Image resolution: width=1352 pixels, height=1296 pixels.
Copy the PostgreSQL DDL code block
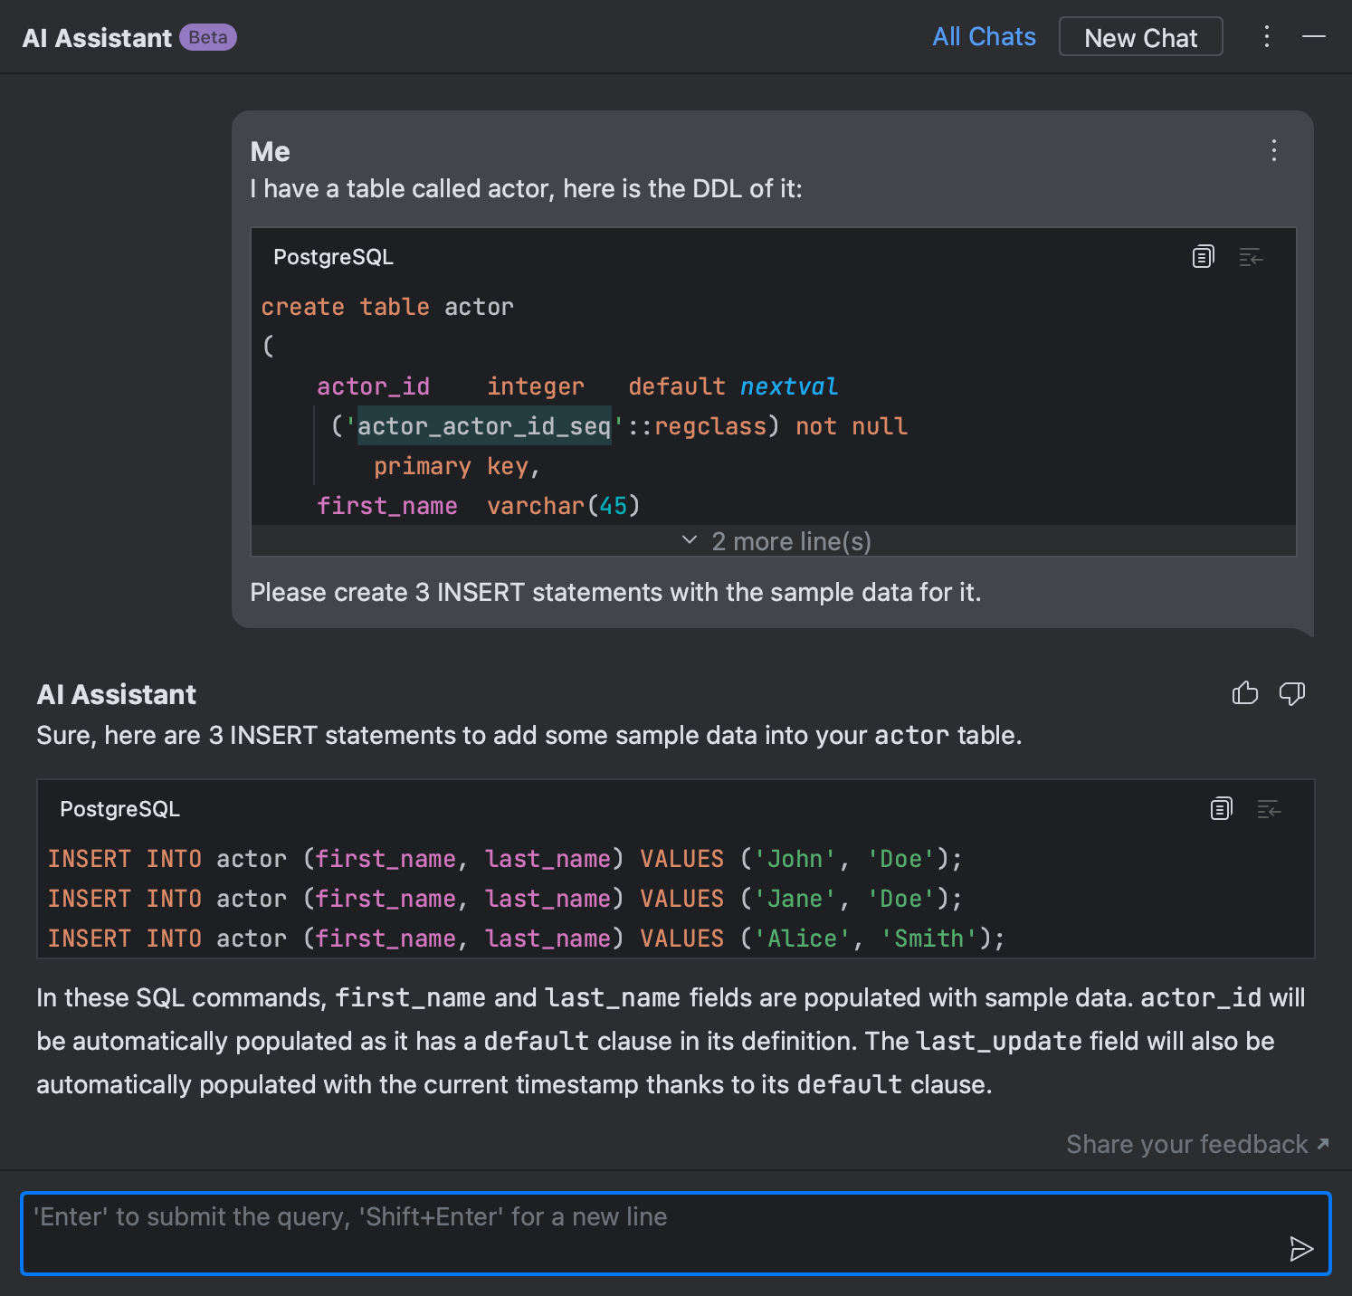(1202, 257)
